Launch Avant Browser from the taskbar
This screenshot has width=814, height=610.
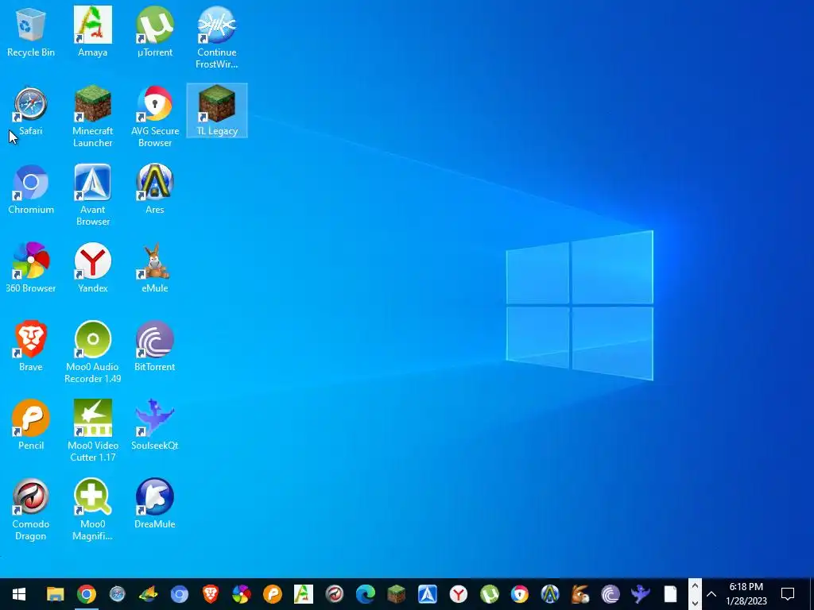coord(427,594)
